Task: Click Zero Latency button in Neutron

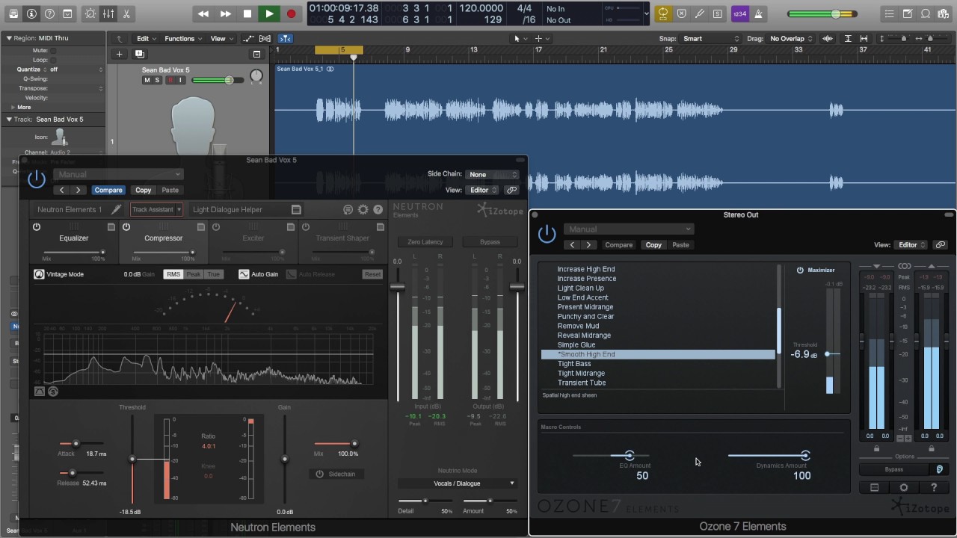Action: [x=425, y=242]
